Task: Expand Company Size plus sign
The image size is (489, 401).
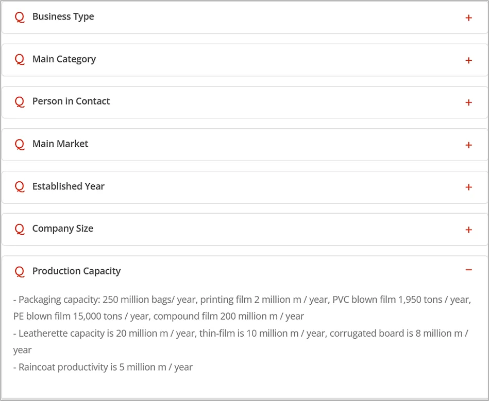Action: pos(468,230)
